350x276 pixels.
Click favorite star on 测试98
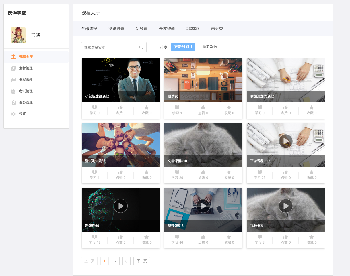pos(229,107)
